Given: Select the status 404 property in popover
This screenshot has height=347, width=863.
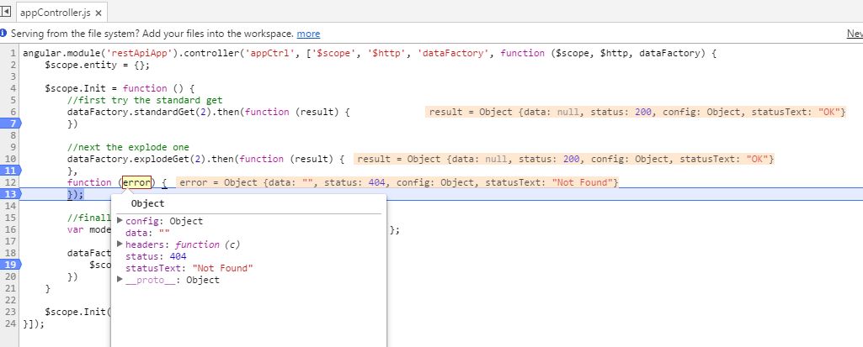Looking at the screenshot, I should click(156, 256).
